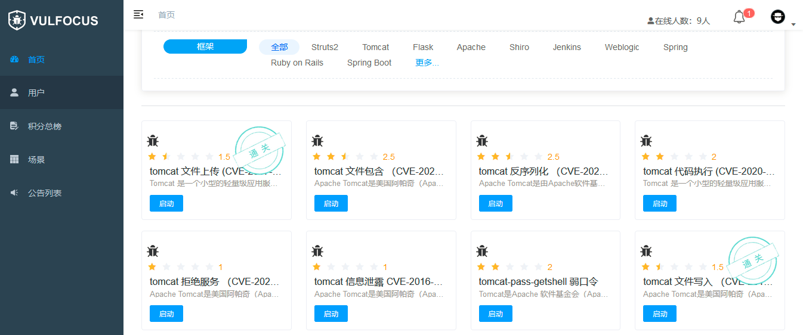This screenshot has width=803, height=335.
Task: Click the bug icon on tomcat 代码执行 card
Action: pos(646,141)
